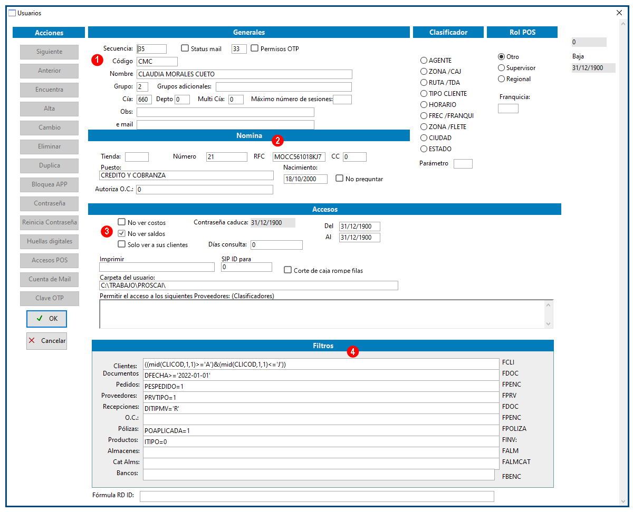Viewport: 633px width, 512px height.
Task: Check the No ver costos option
Action: (122, 222)
